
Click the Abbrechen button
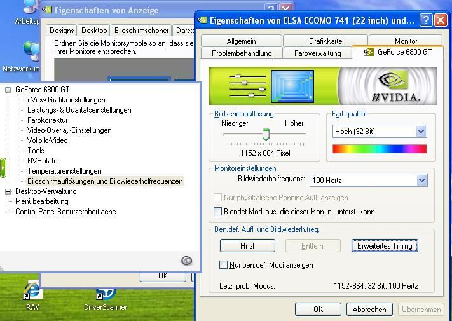click(x=369, y=309)
